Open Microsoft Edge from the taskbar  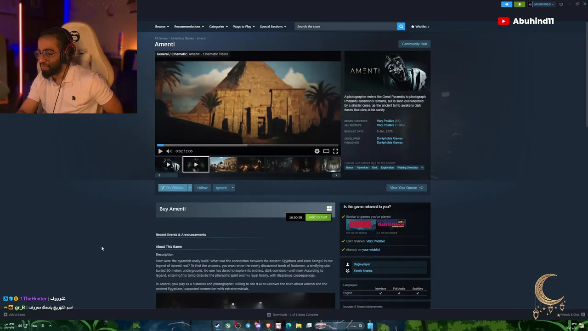point(288,326)
